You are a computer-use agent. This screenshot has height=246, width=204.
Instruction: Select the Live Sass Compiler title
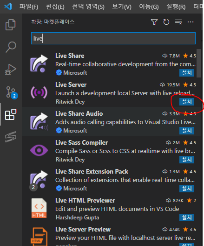click(x=81, y=143)
